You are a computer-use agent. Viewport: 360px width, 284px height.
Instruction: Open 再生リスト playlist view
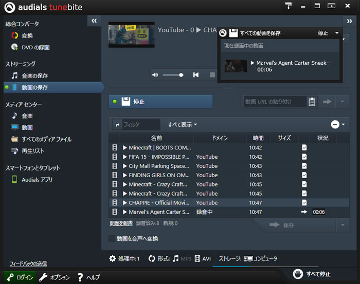[x=28, y=151]
